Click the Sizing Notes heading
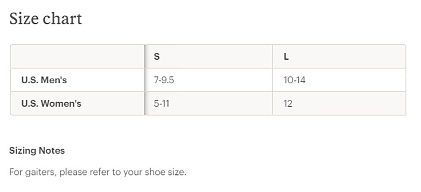 pyautogui.click(x=37, y=151)
